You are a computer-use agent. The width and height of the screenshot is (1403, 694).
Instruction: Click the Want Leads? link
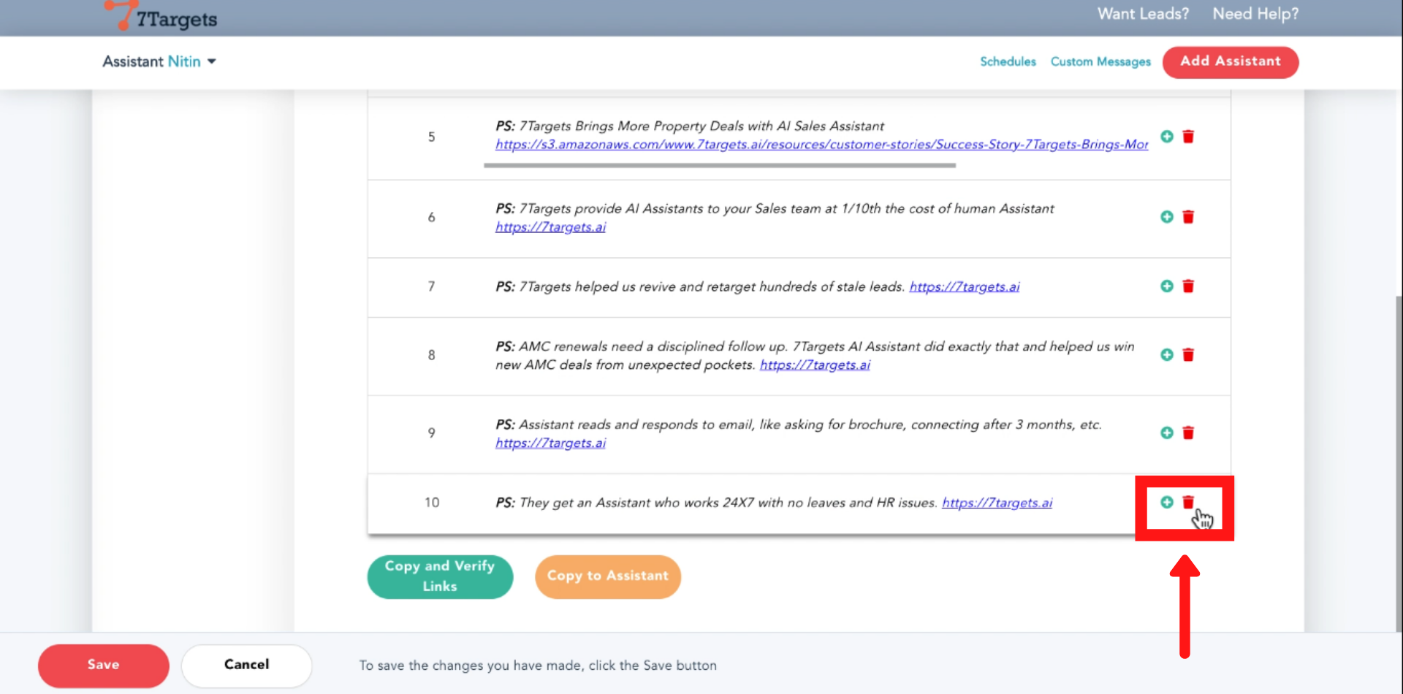click(1143, 14)
